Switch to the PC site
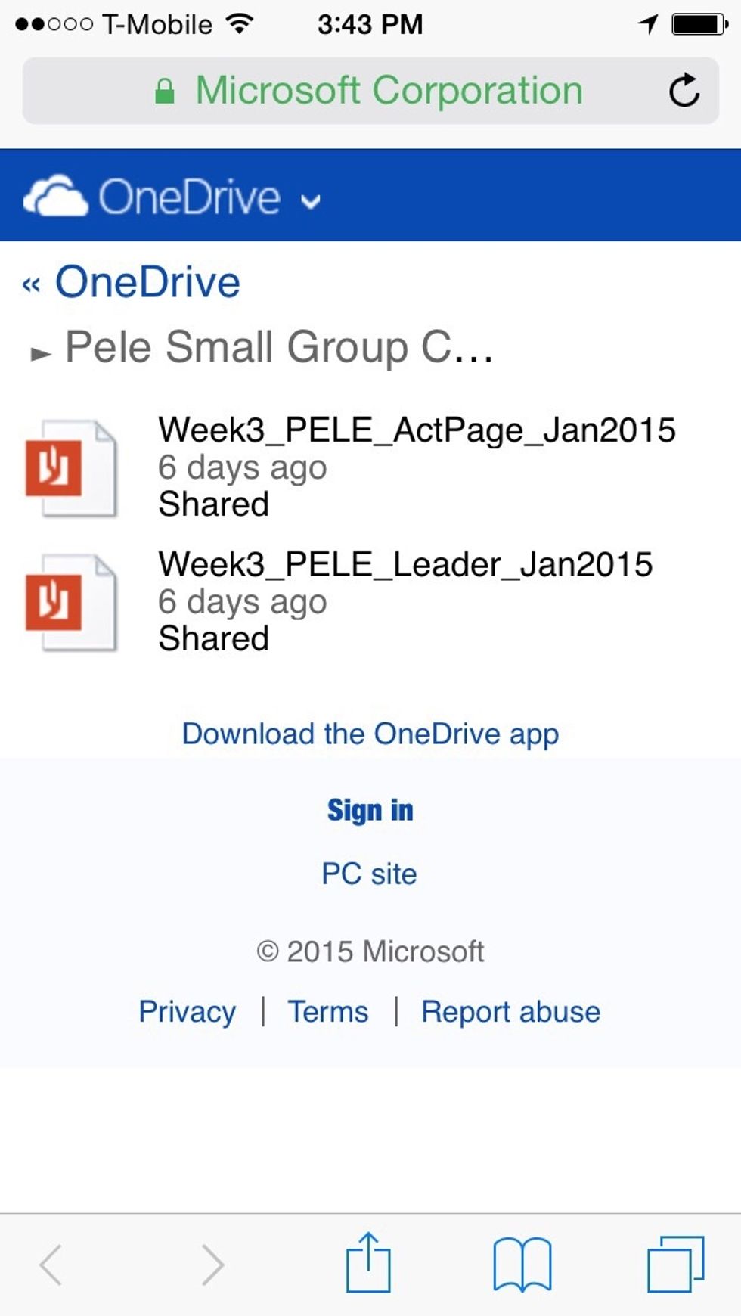Screen dimensions: 741x1316 click(369, 874)
